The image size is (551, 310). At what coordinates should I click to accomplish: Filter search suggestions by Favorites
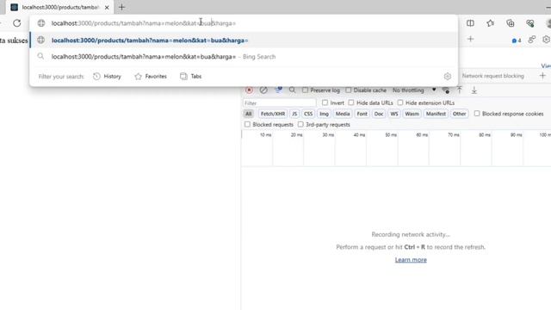click(151, 77)
